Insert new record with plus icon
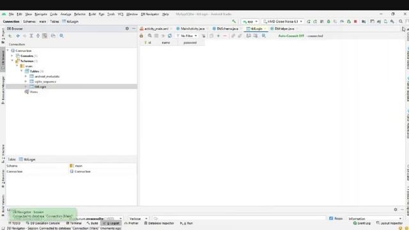Viewport: 409px width, 230px height. tap(219, 36)
